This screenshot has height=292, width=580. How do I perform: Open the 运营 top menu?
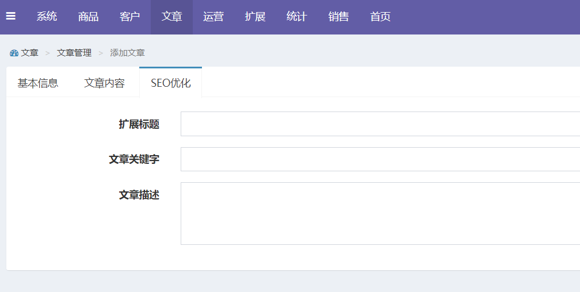pyautogui.click(x=213, y=17)
